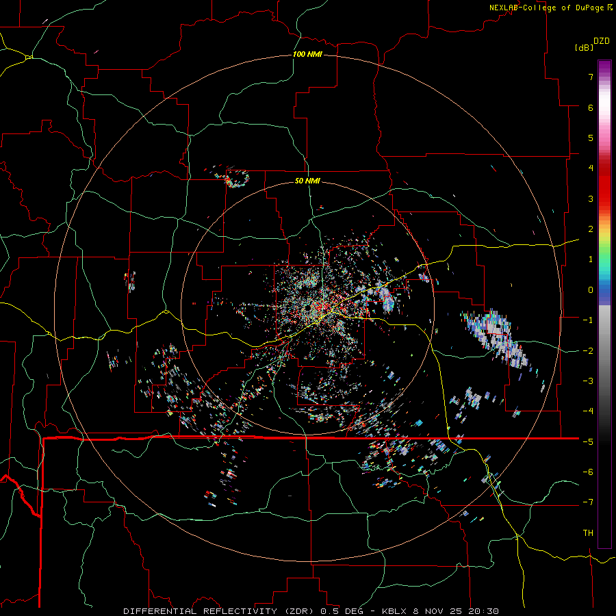Click the -6 value on the color scale

click(588, 472)
